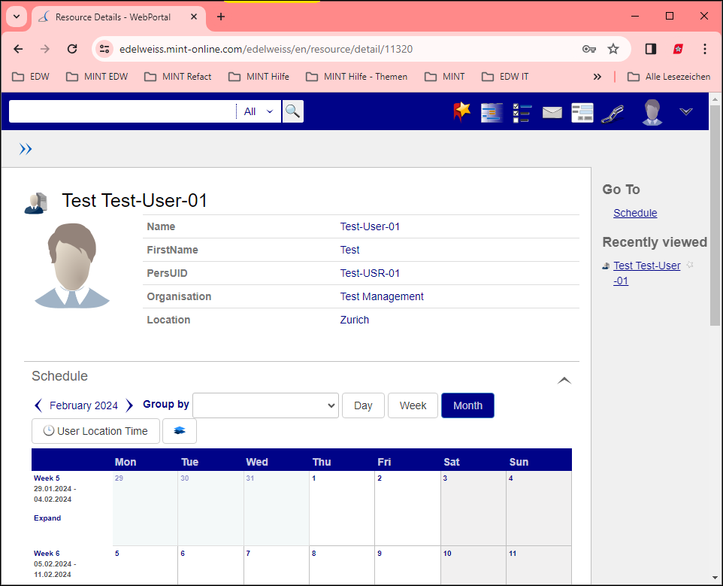
Task: Open the MINT EDW bookmark folder
Action: [x=97, y=77]
